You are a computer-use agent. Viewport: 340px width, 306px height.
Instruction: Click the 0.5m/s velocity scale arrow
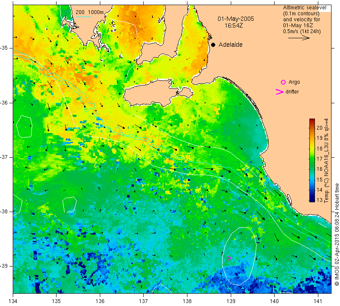(299, 38)
